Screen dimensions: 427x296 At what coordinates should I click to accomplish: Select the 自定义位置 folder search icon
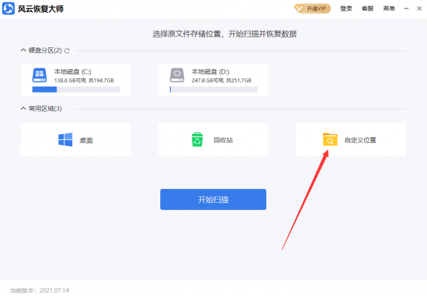point(330,140)
